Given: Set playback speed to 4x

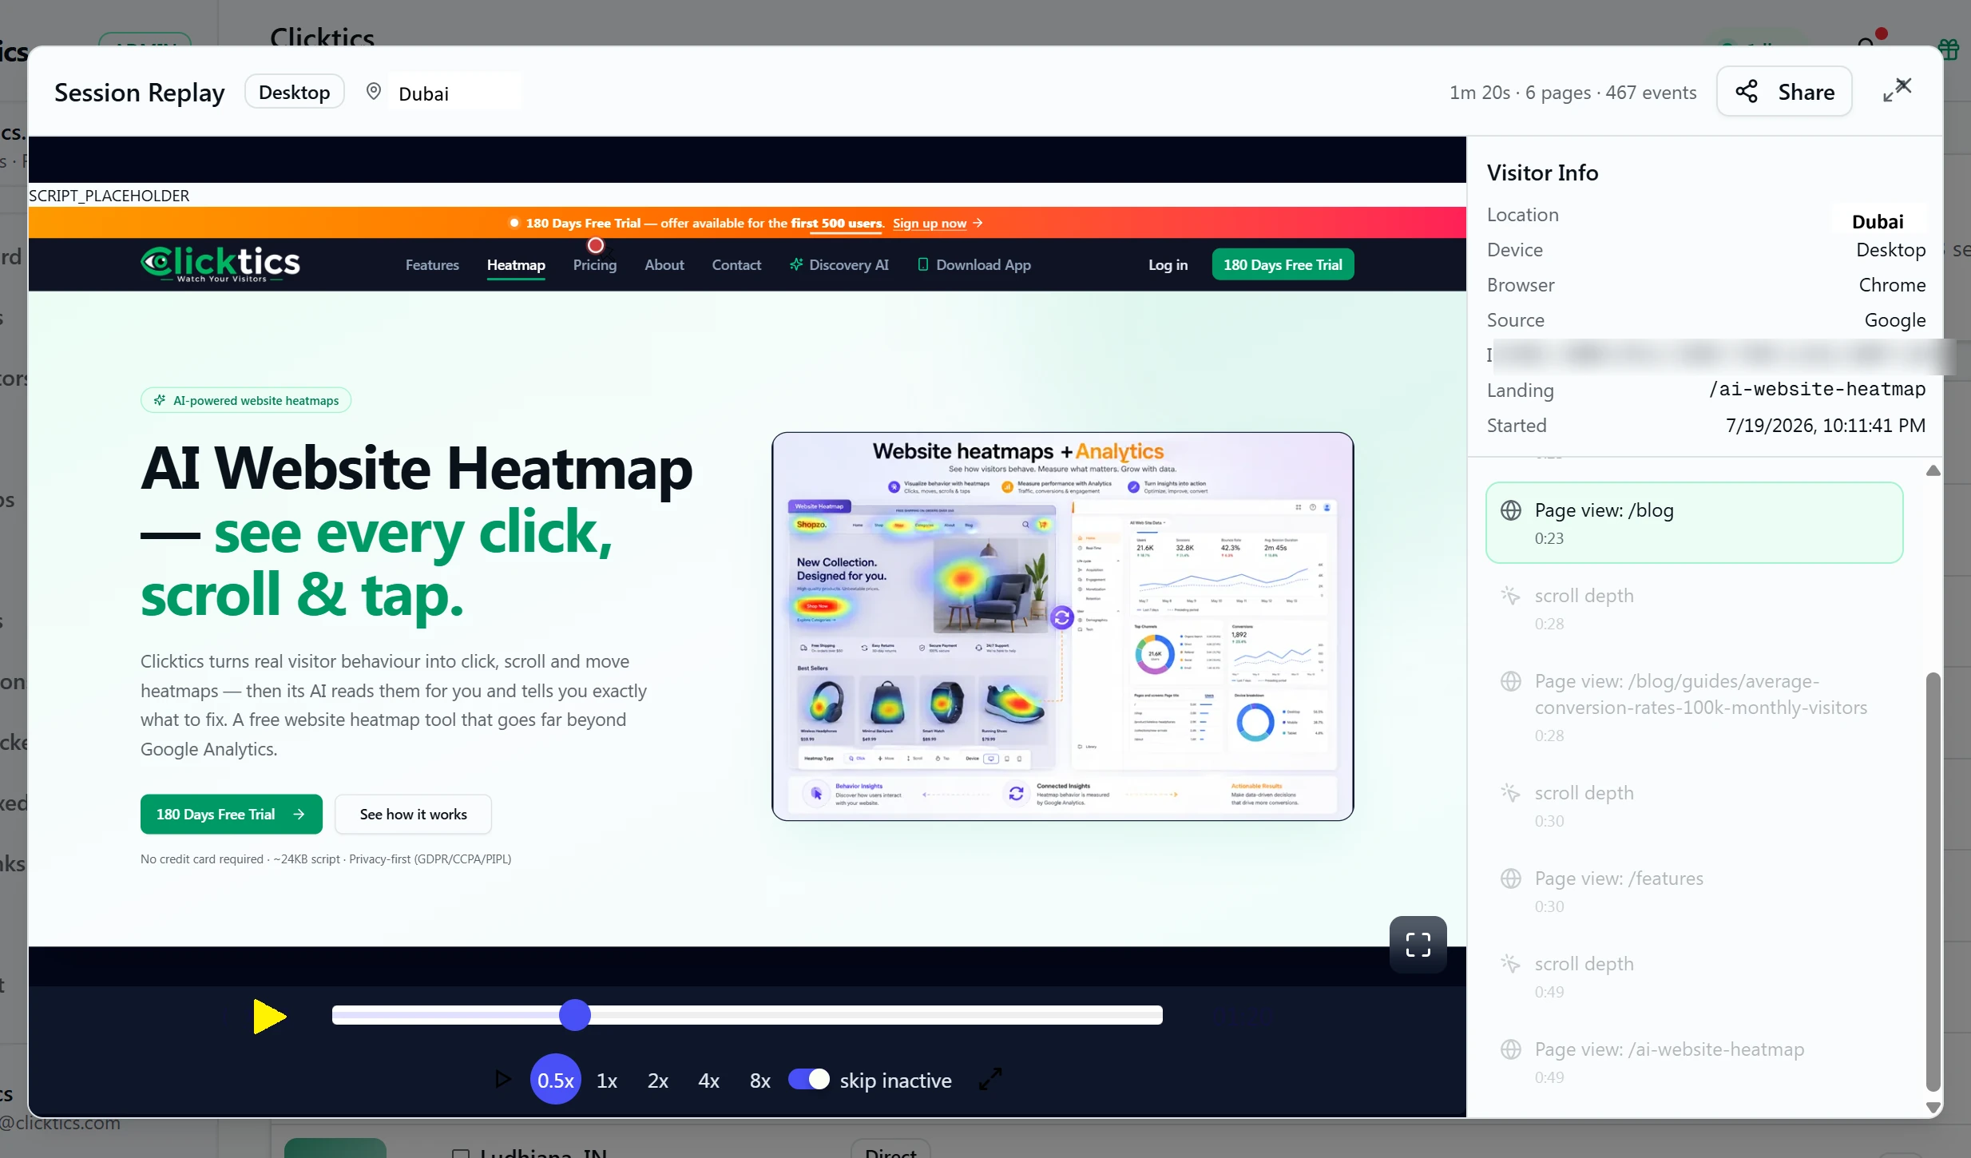Looking at the screenshot, I should point(709,1080).
